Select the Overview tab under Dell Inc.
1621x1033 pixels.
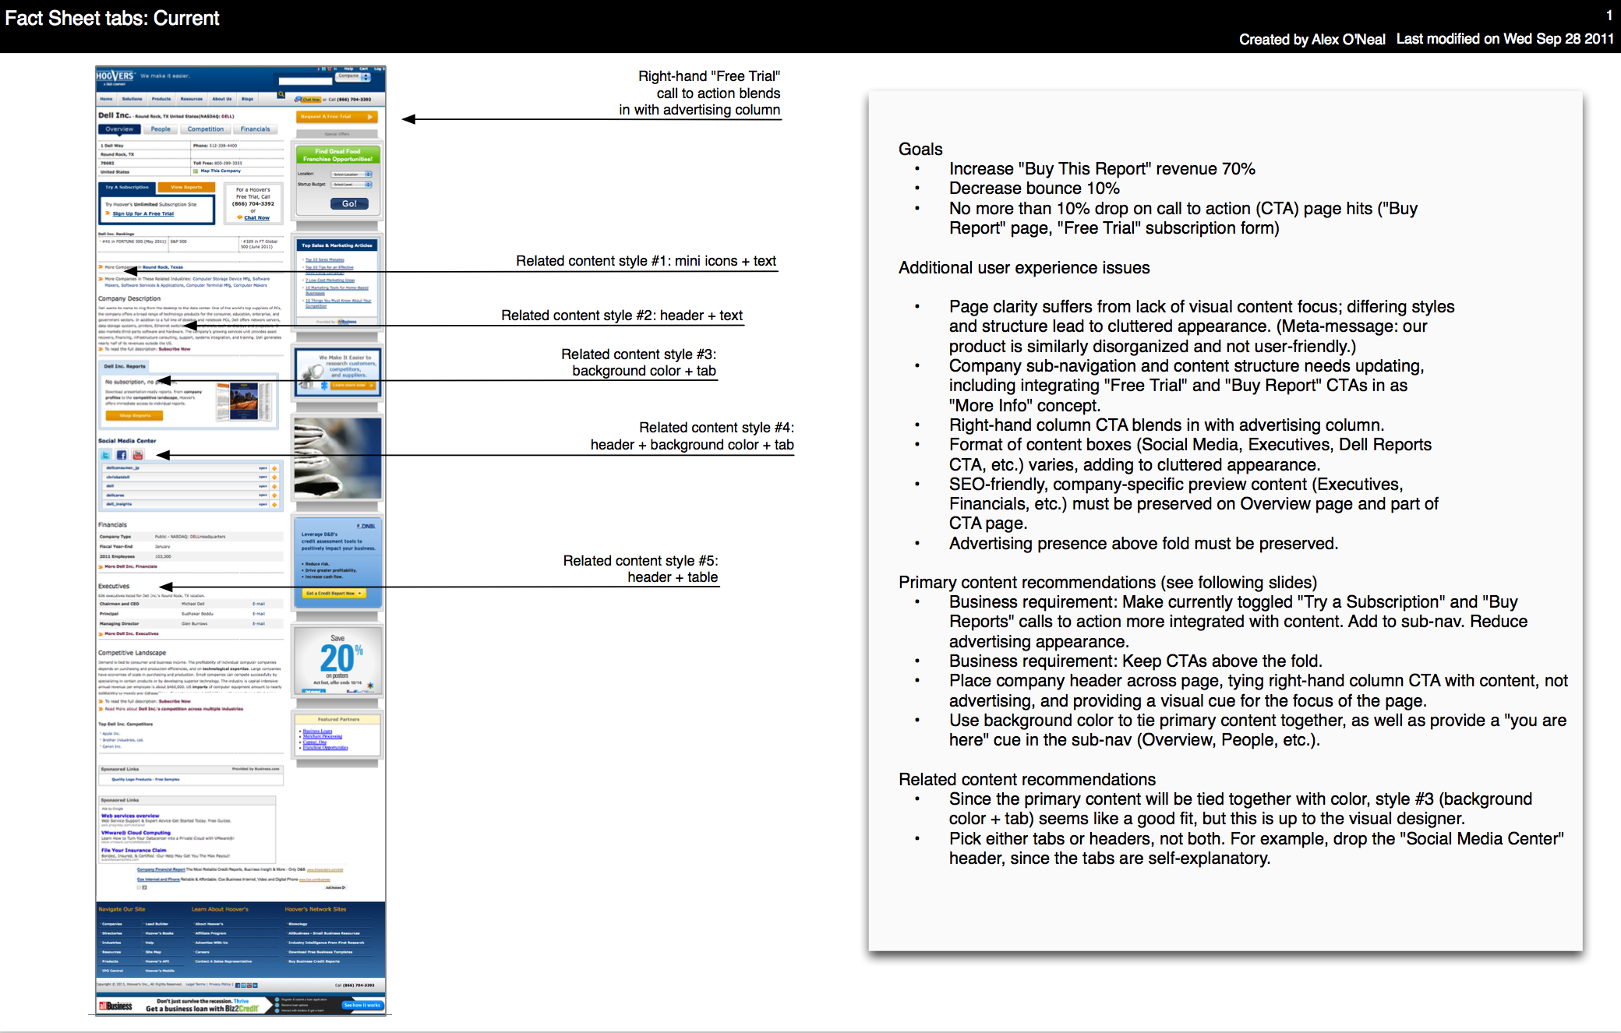(120, 129)
